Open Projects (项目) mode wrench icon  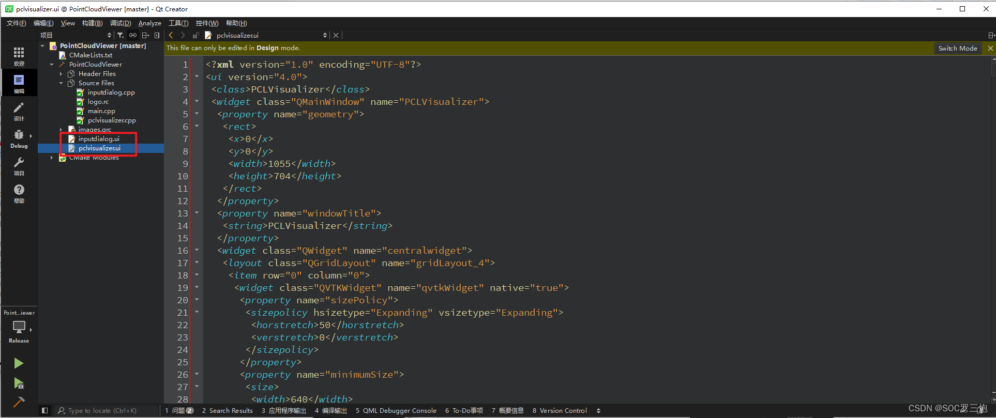click(x=19, y=165)
